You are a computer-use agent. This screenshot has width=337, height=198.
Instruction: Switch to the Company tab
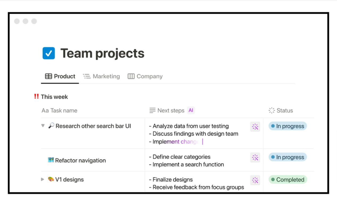pos(149,76)
